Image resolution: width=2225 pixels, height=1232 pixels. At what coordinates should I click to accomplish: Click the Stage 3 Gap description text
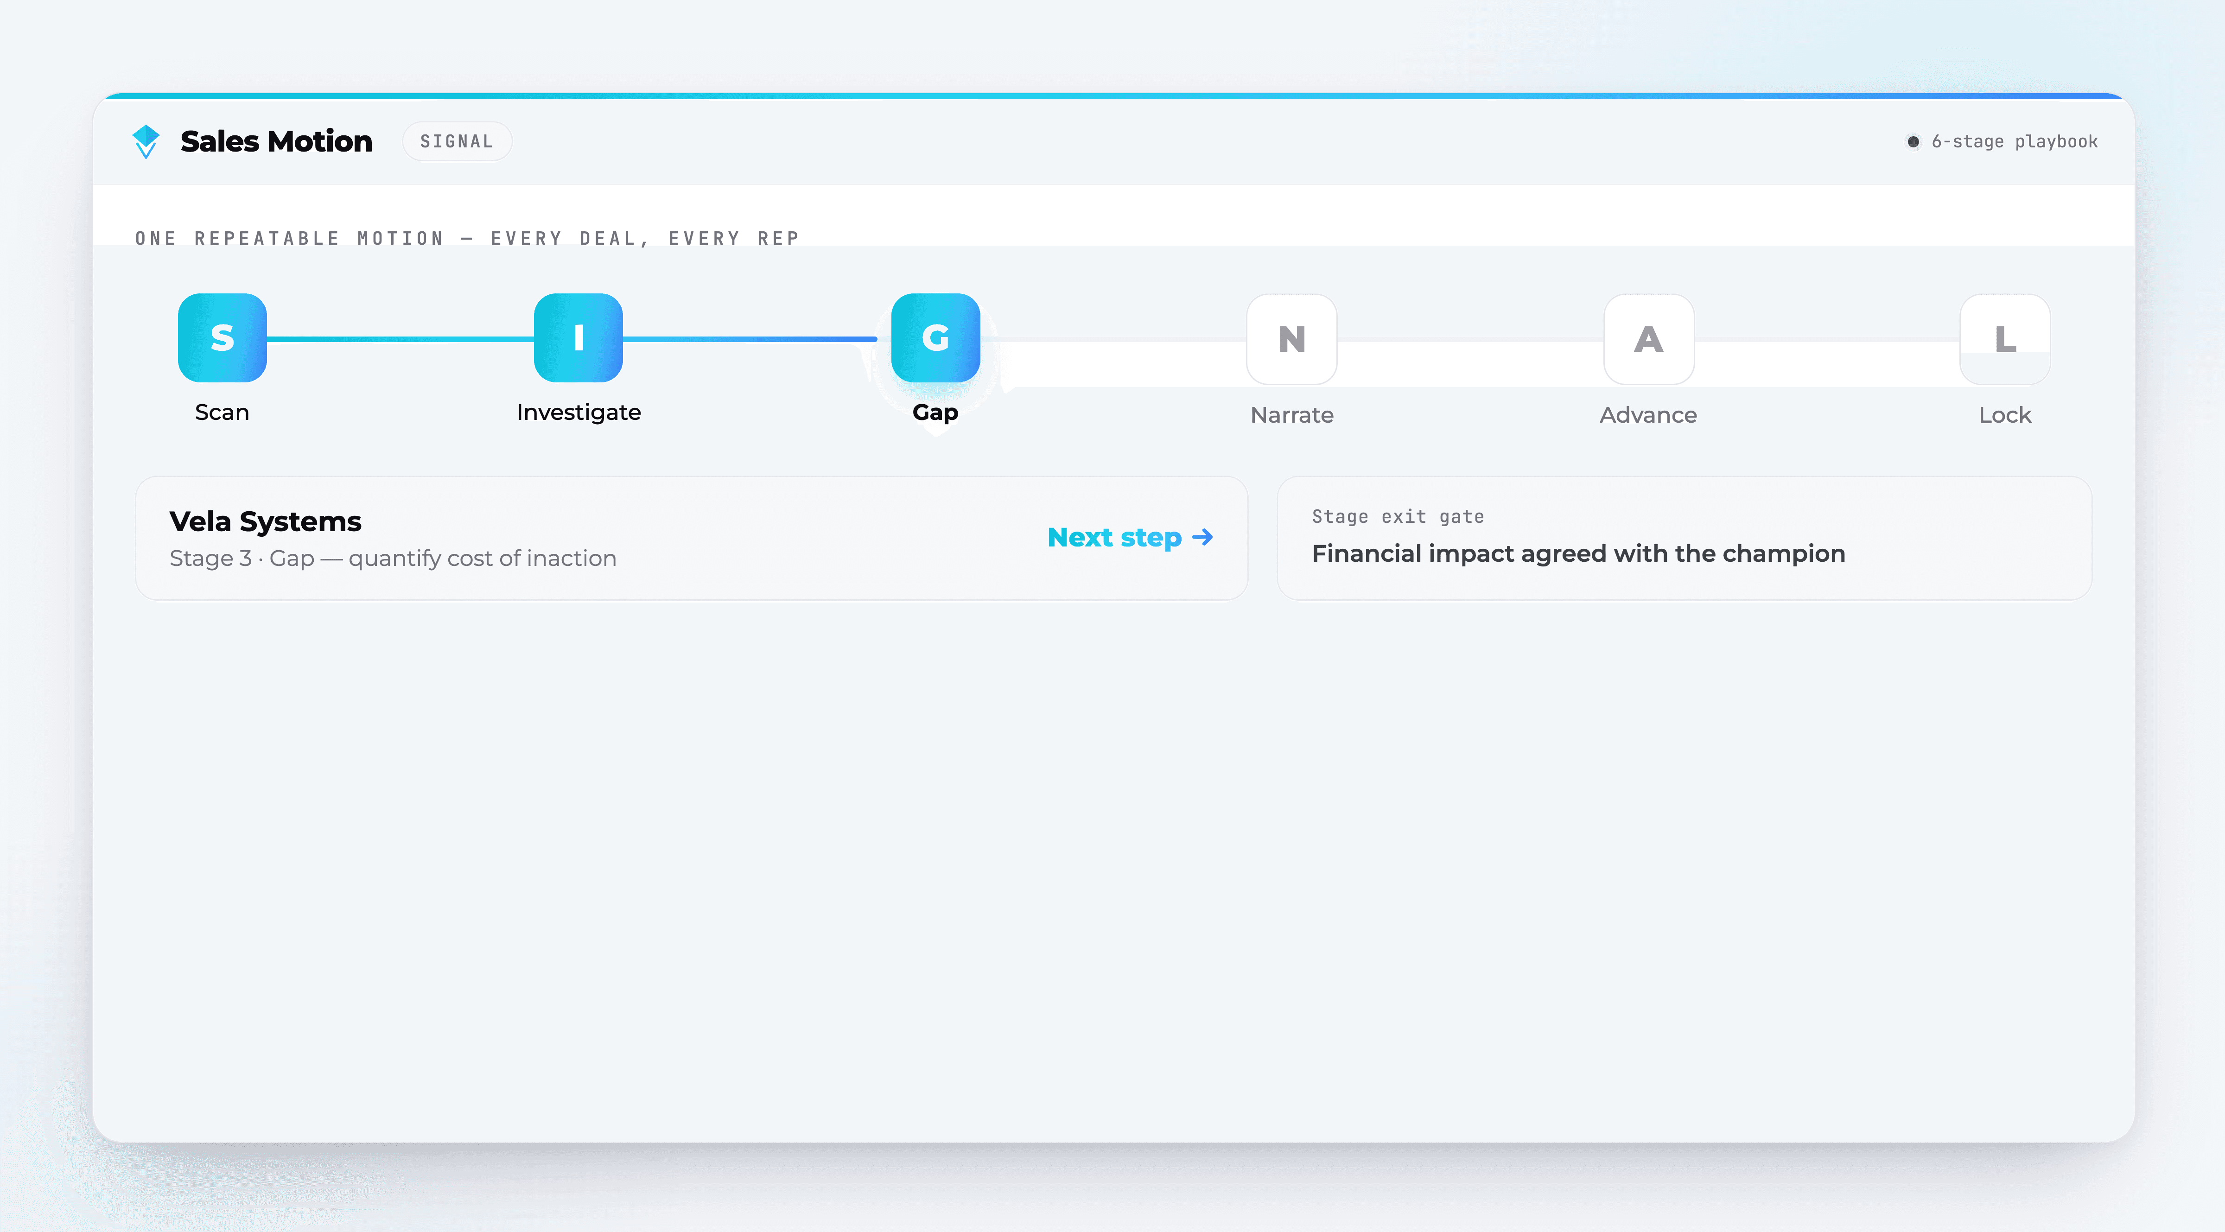(x=393, y=559)
